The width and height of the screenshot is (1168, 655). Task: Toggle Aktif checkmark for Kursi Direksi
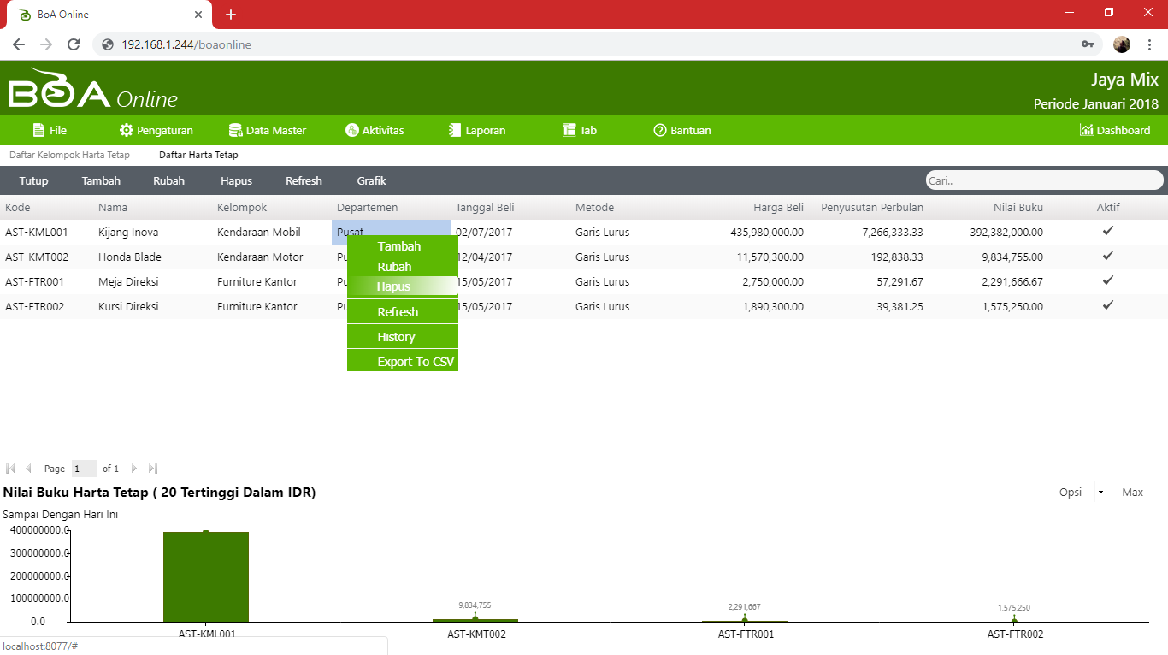tap(1108, 305)
